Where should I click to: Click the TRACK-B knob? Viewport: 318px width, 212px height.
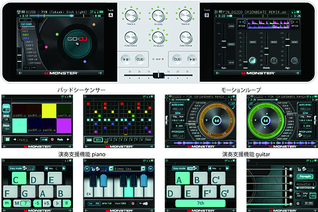pos(185,15)
